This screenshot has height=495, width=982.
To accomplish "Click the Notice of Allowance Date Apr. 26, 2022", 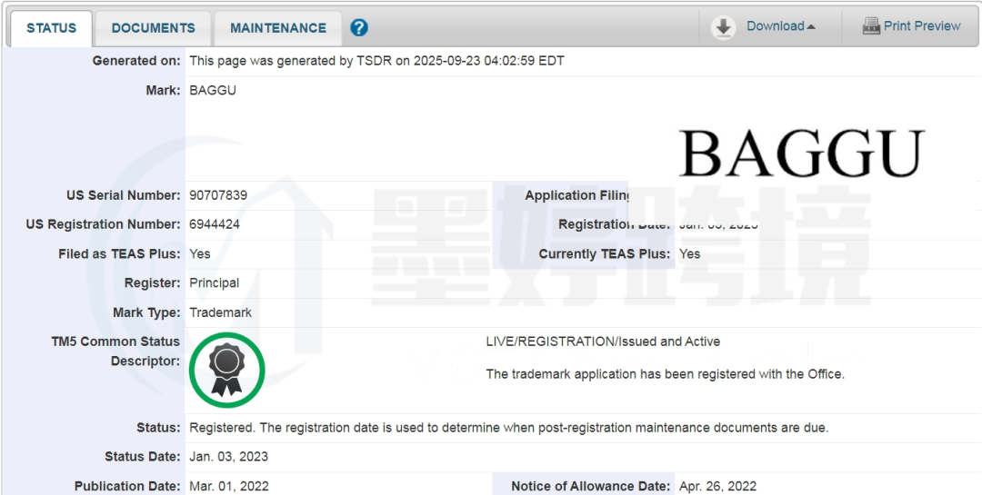I will [x=717, y=486].
